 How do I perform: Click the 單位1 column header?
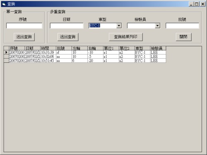tap(111, 48)
